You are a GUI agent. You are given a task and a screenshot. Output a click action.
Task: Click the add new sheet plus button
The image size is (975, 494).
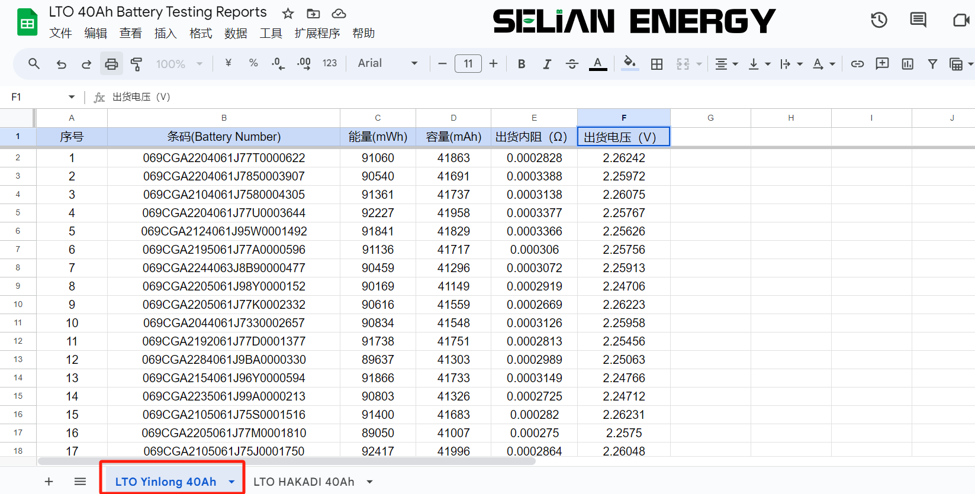pyautogui.click(x=49, y=482)
